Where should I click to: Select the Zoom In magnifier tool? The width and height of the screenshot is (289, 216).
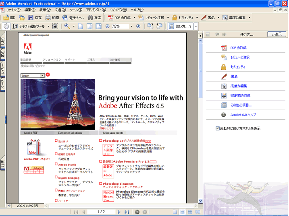(x=67, y=26)
